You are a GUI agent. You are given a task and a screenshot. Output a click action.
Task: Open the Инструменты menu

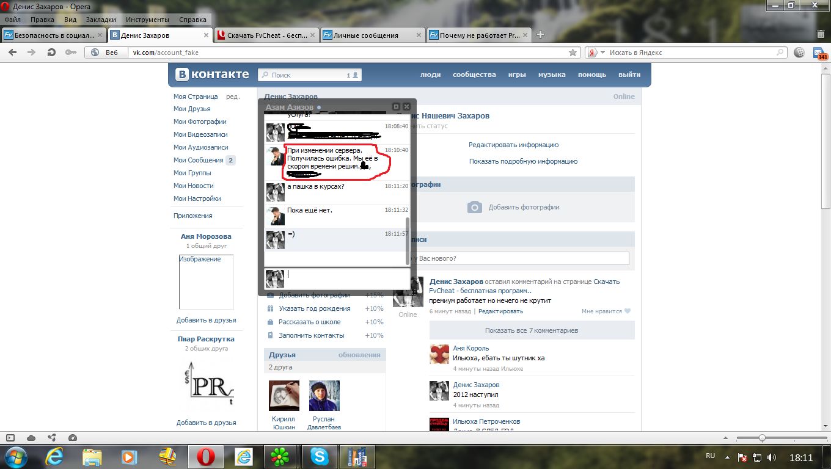(148, 20)
